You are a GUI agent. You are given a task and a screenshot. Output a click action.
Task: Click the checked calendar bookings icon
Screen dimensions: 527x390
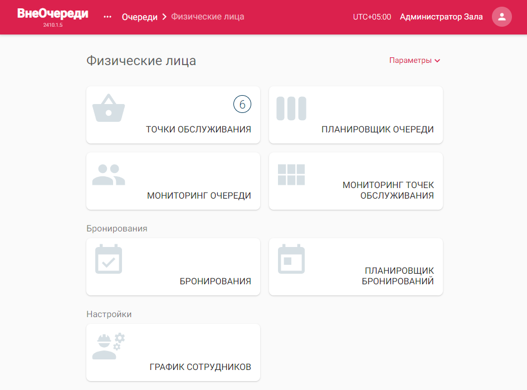click(x=109, y=259)
